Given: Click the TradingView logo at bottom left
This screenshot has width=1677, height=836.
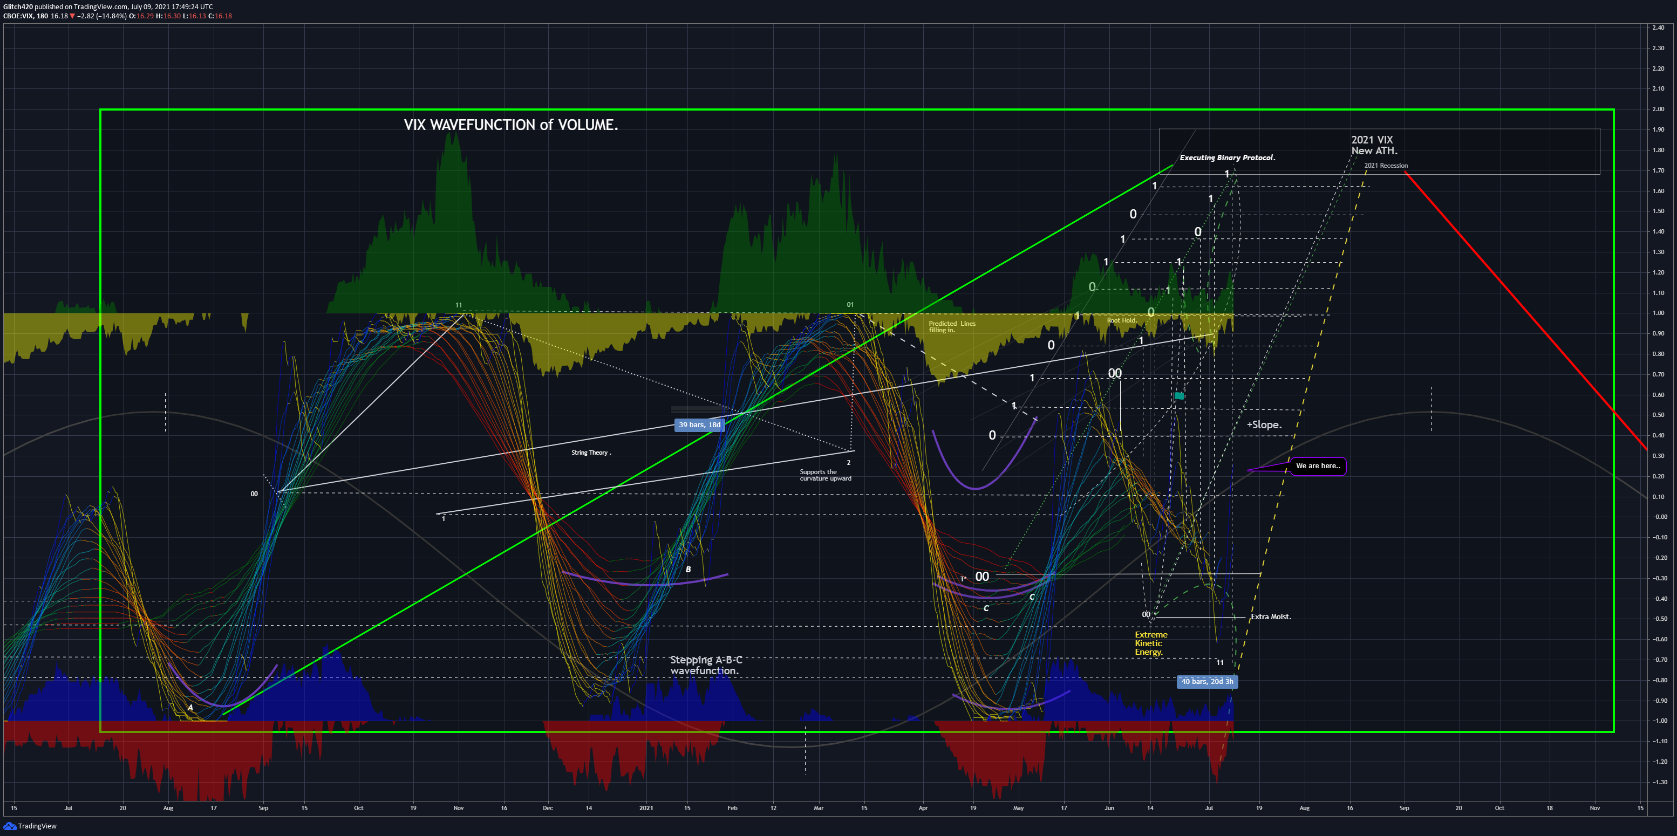Looking at the screenshot, I should [x=30, y=826].
